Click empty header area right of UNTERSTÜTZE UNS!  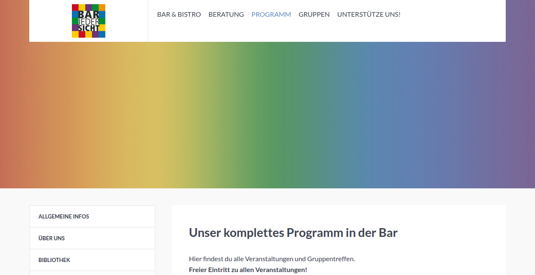[453, 21]
